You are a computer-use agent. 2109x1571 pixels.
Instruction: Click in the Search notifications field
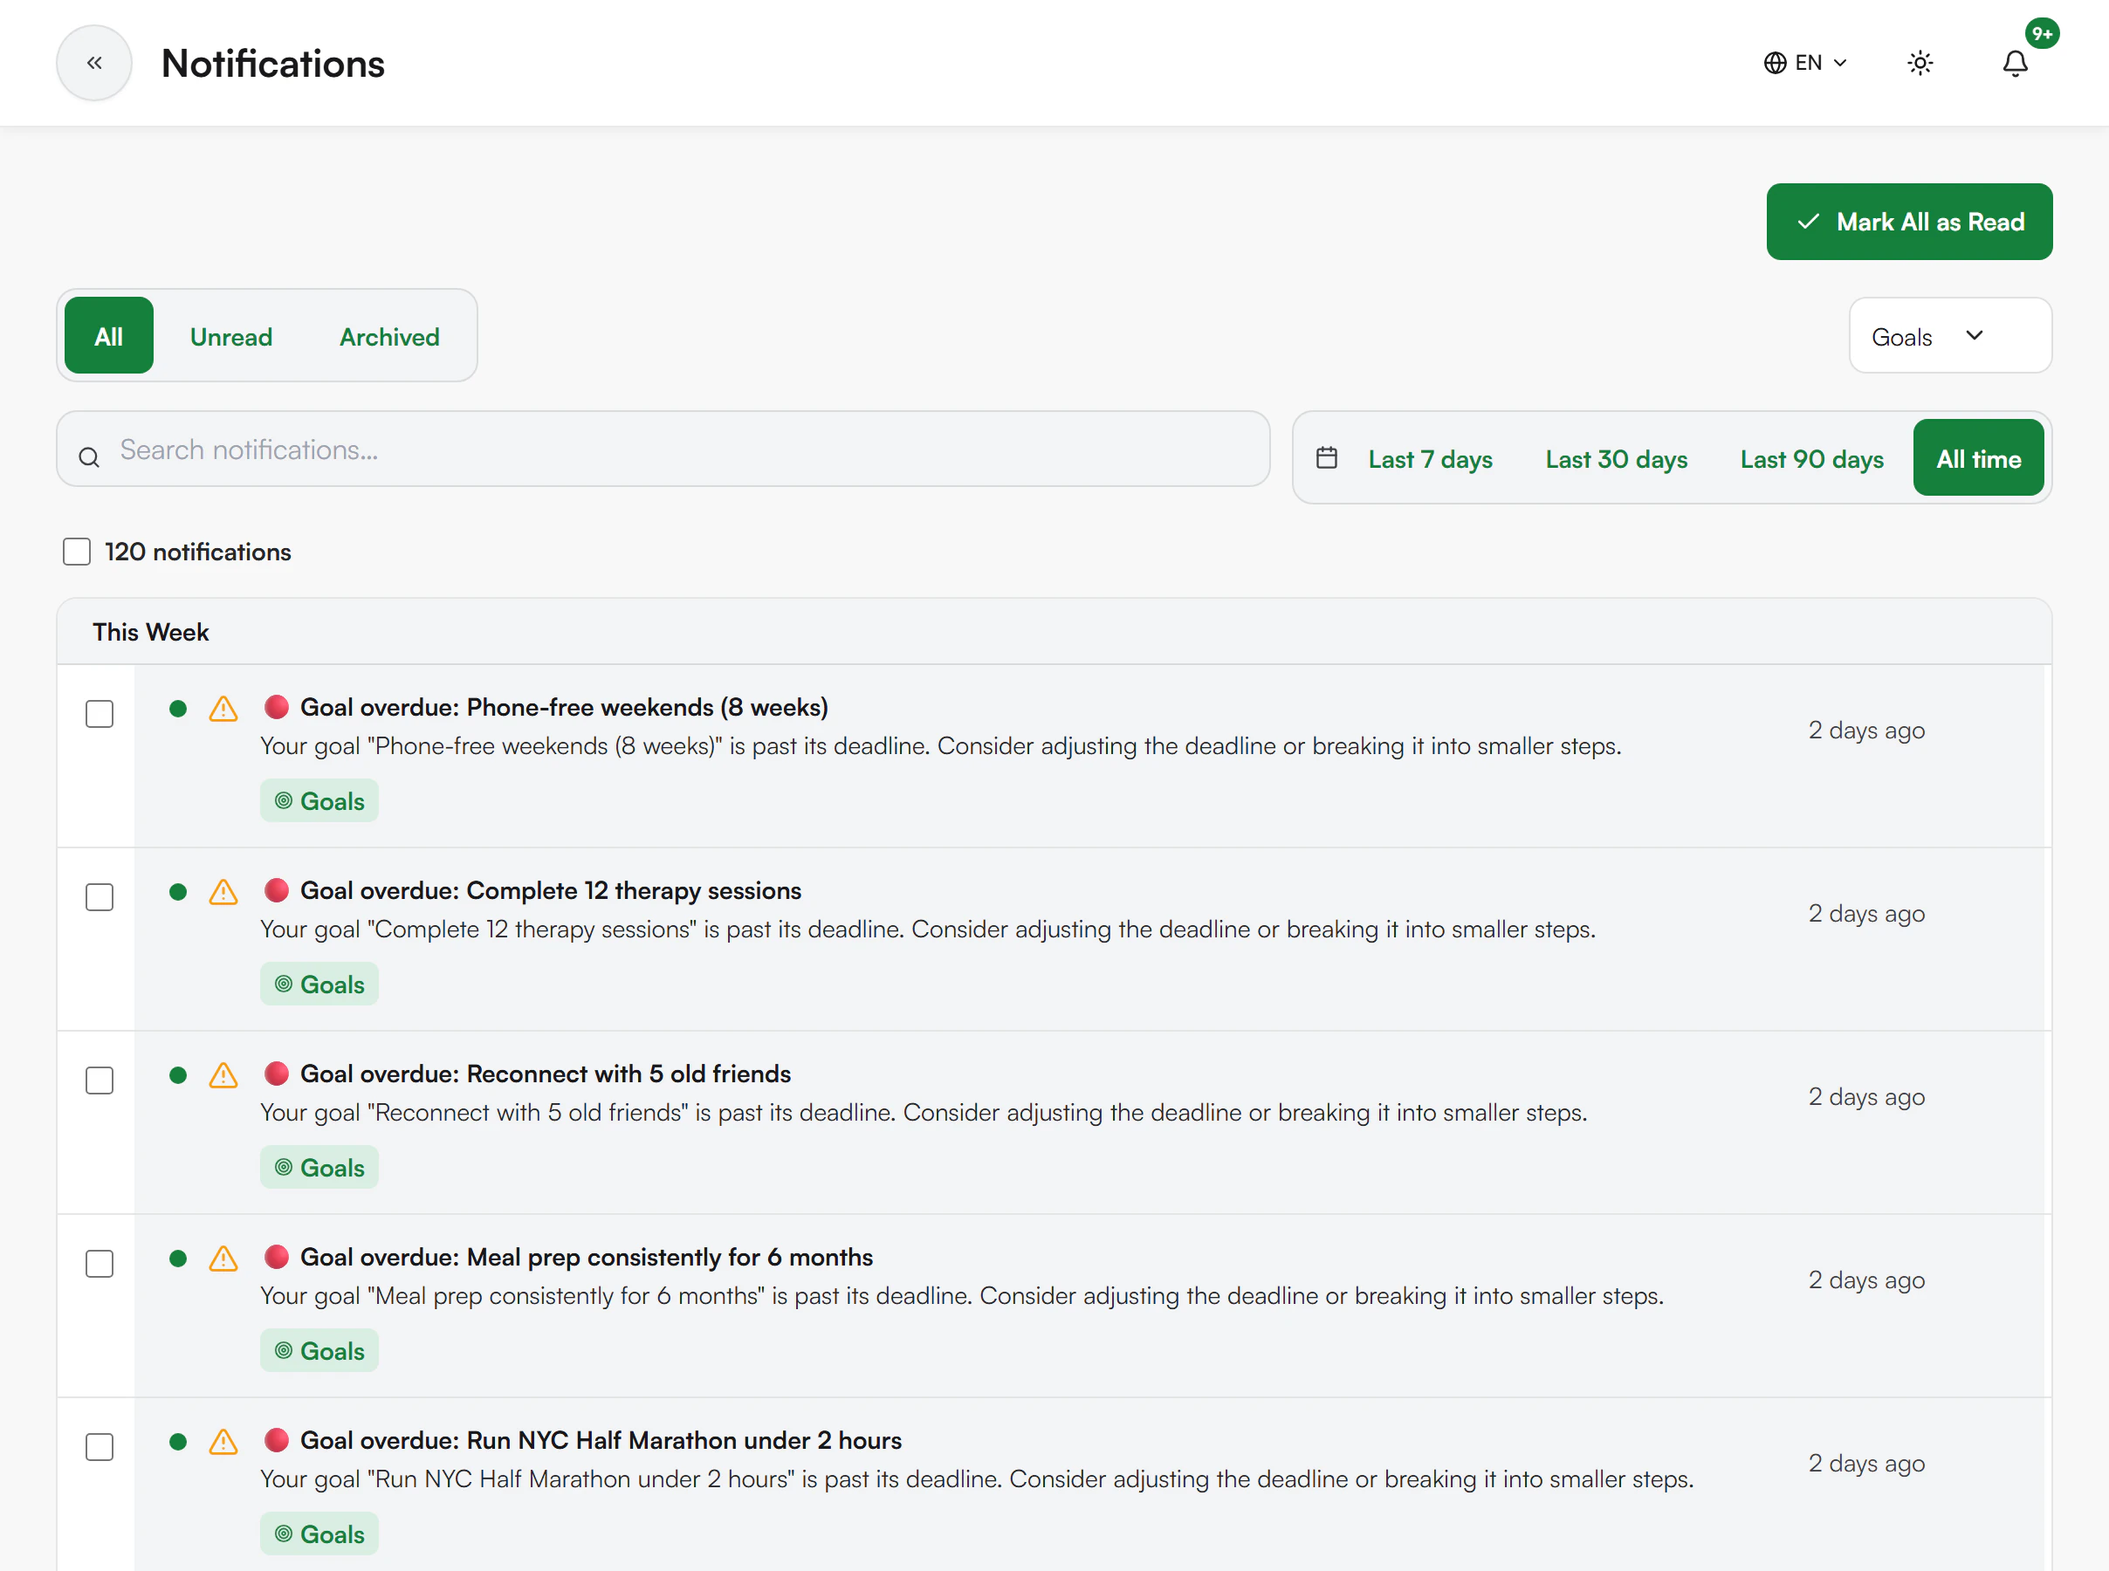click(663, 449)
